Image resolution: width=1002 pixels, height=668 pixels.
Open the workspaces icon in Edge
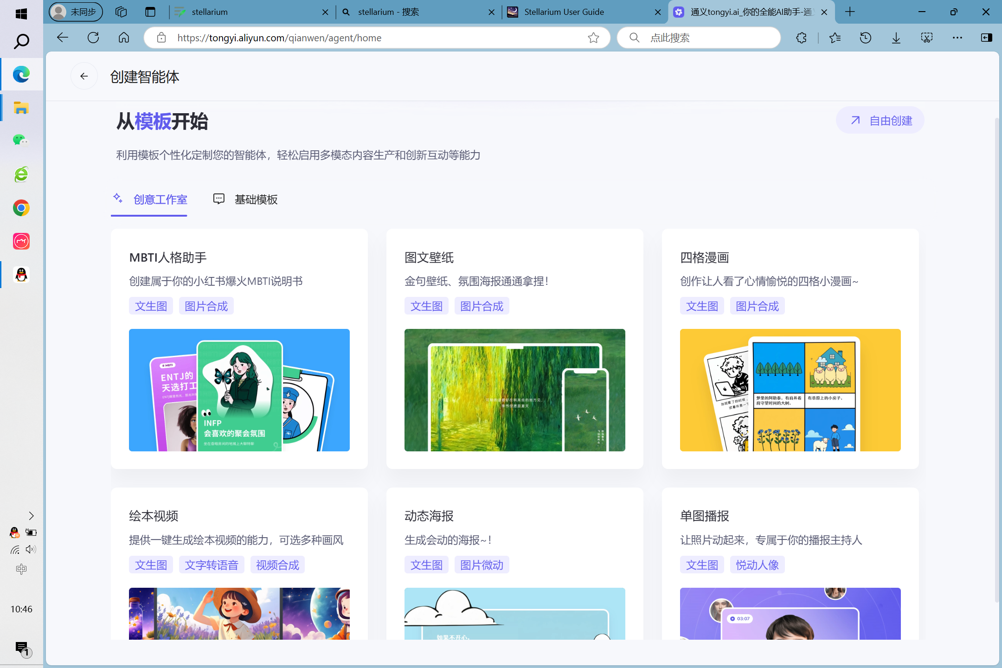pyautogui.click(x=121, y=12)
